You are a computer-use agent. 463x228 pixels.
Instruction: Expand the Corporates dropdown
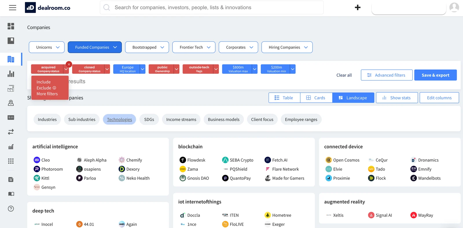point(251,47)
